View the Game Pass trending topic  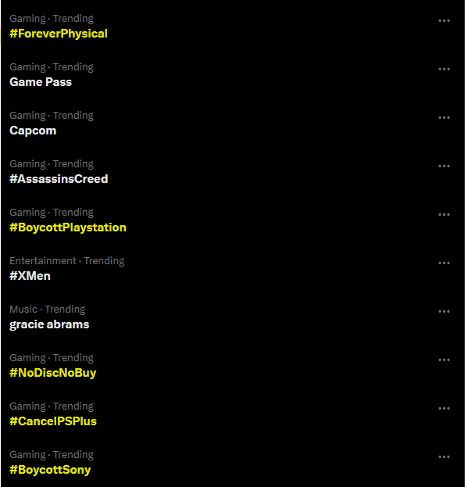coord(41,82)
